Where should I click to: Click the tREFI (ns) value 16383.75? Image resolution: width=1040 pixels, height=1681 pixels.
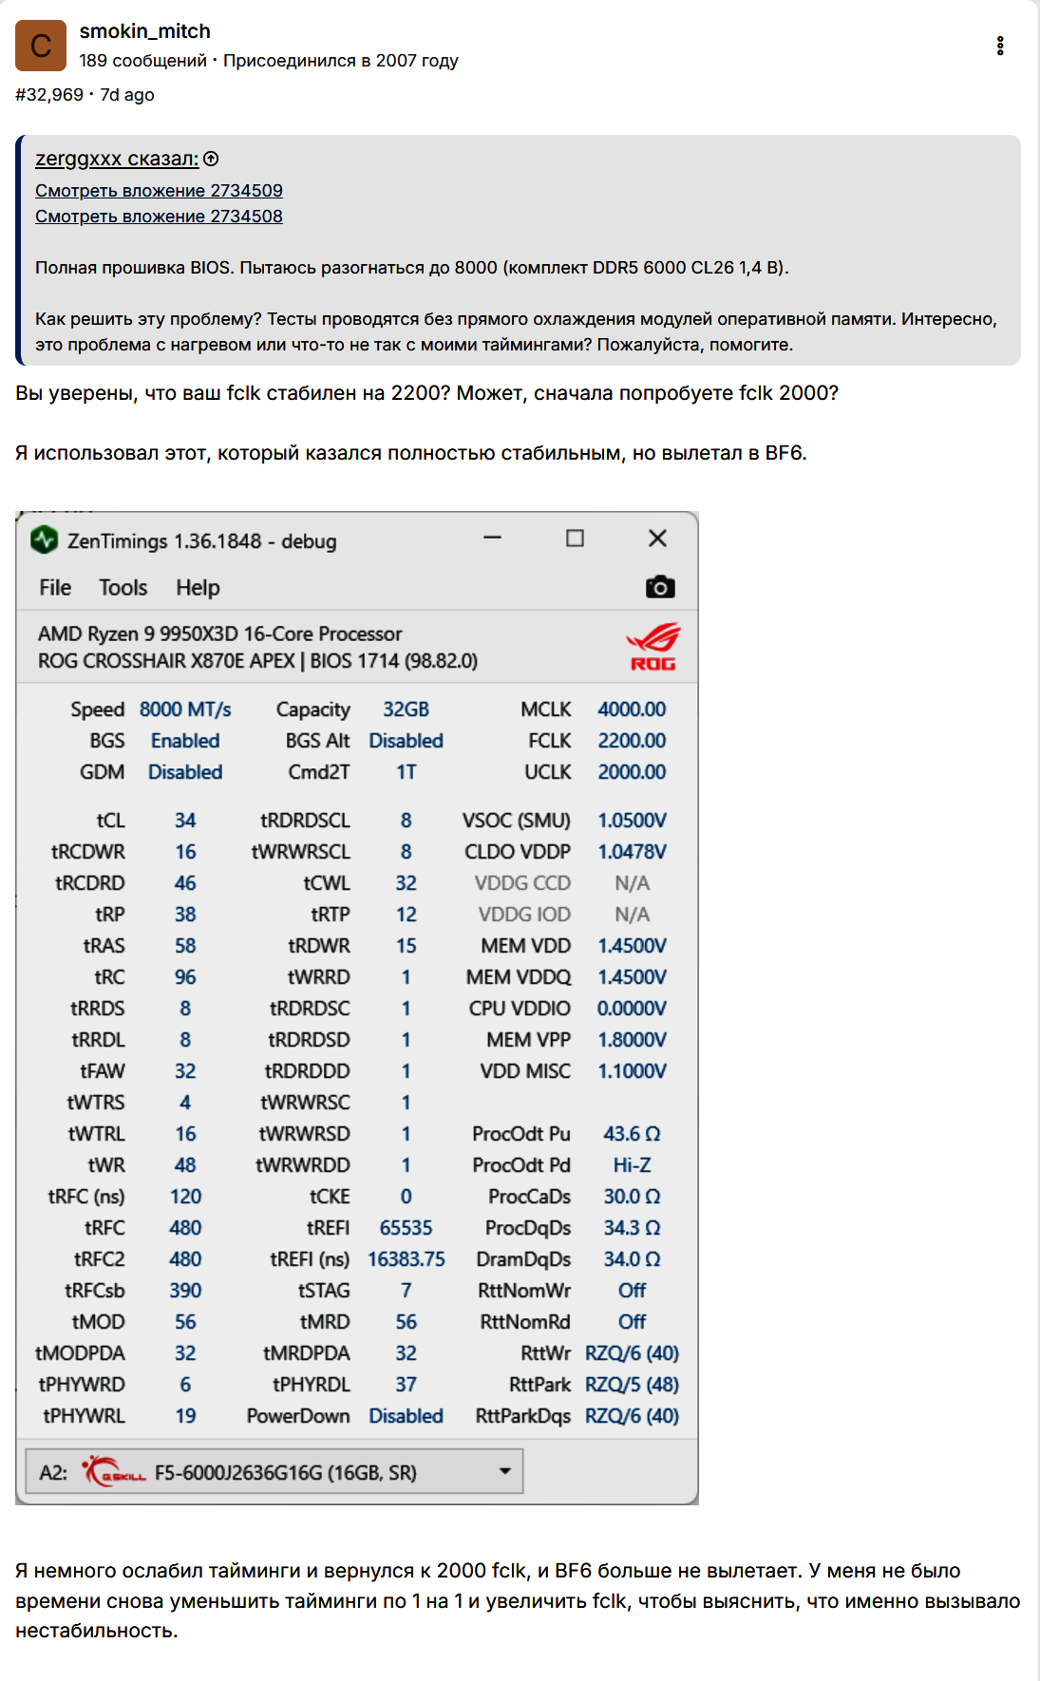pos(406,1259)
